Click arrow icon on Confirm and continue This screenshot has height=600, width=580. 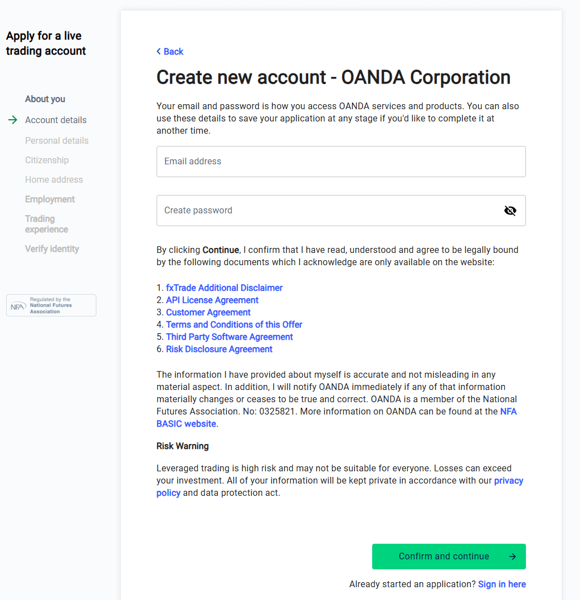pos(512,557)
